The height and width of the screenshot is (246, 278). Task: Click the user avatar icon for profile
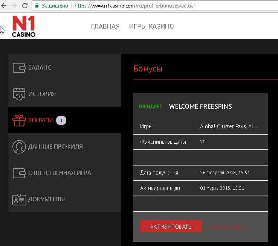click(19, 147)
